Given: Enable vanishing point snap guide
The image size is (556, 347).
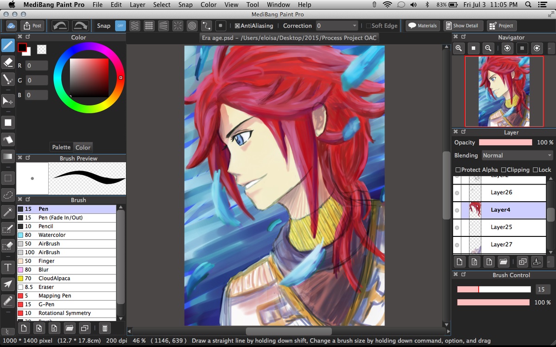Looking at the screenshot, I should click(163, 25).
